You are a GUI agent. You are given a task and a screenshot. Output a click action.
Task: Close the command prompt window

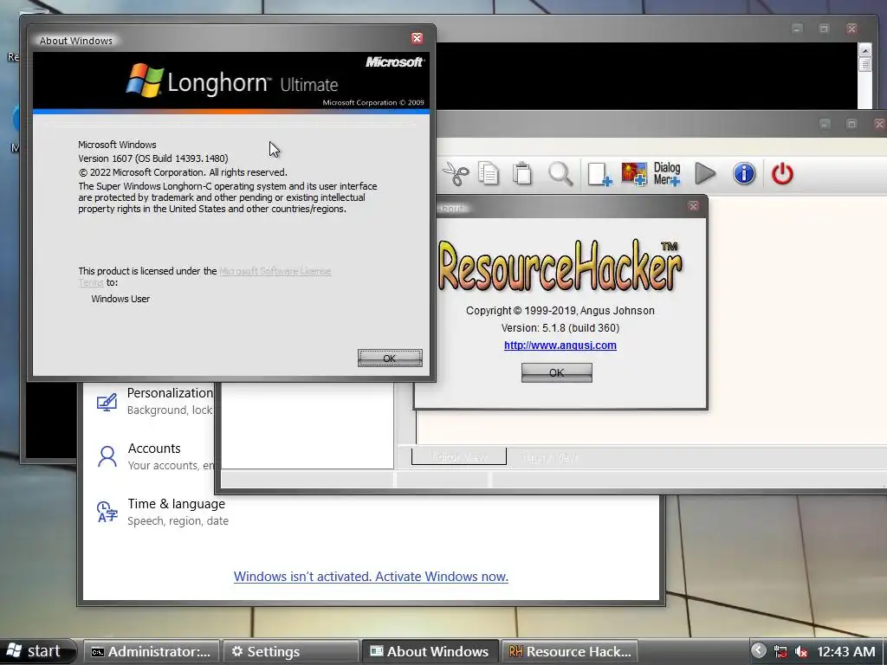coord(851,29)
